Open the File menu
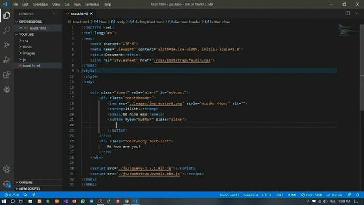This screenshot has height=205, width=364. [x=15, y=4]
